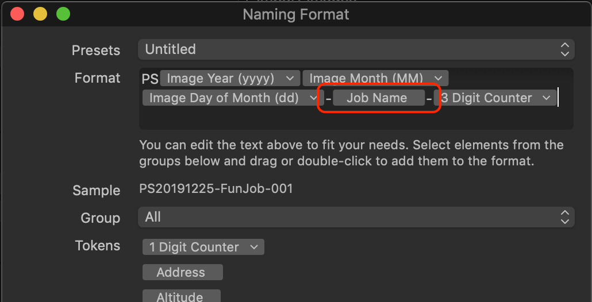Open the Presets popup showing Untitled
This screenshot has height=302, width=592.
click(x=356, y=49)
